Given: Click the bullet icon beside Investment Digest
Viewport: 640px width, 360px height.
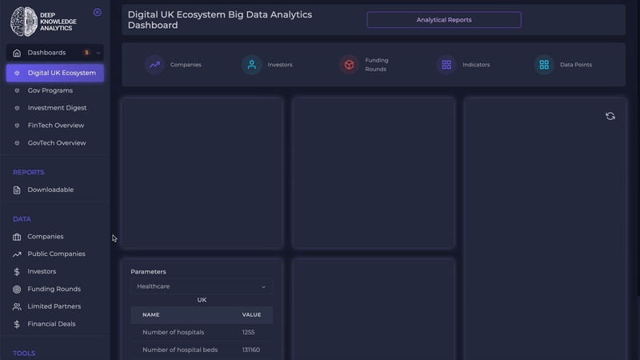Looking at the screenshot, I should click(17, 108).
